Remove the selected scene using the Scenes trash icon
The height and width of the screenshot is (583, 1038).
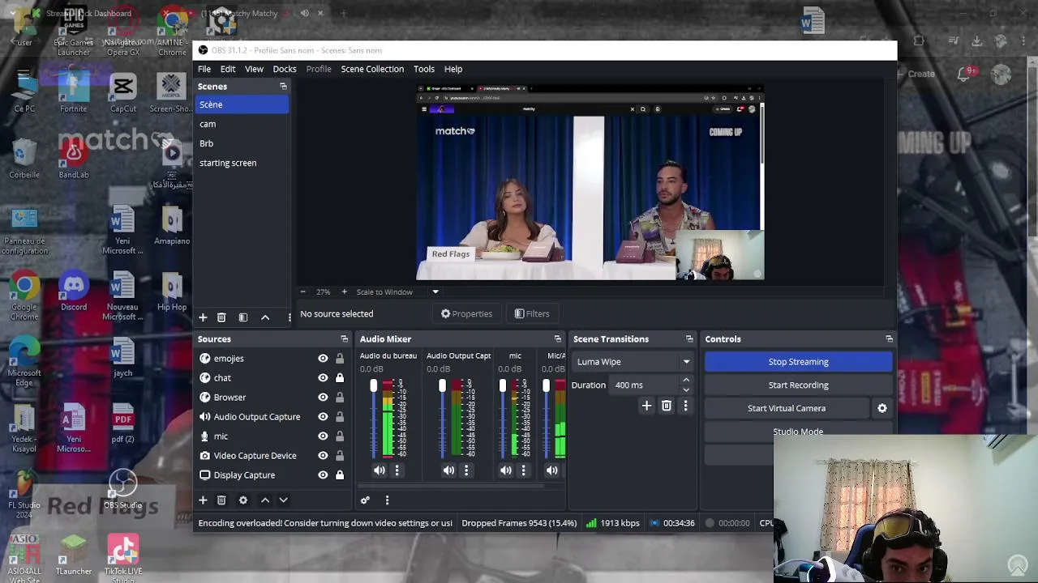[x=221, y=317]
